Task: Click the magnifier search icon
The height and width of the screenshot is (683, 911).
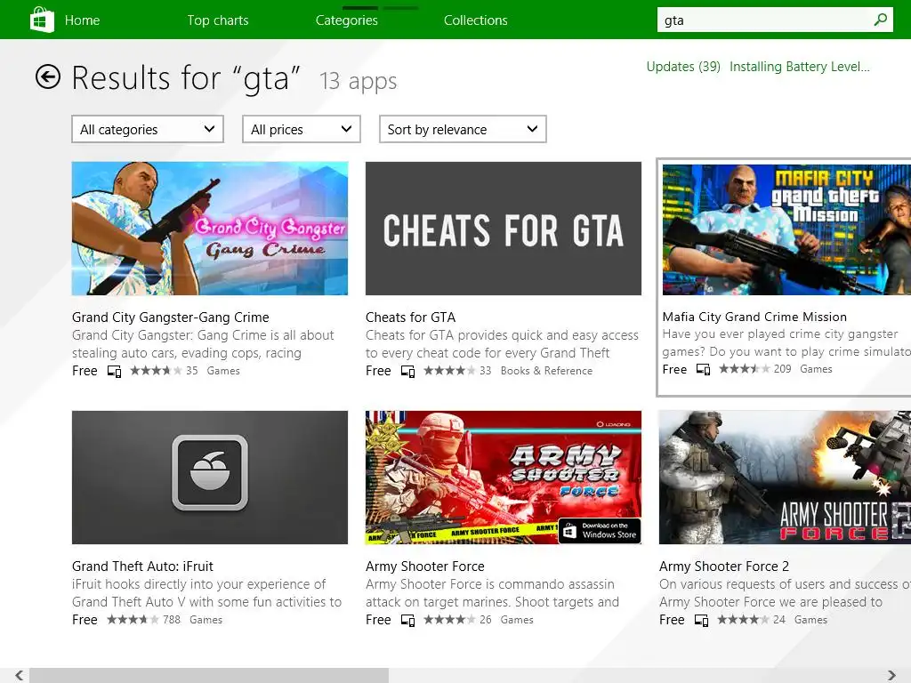Action: click(880, 20)
